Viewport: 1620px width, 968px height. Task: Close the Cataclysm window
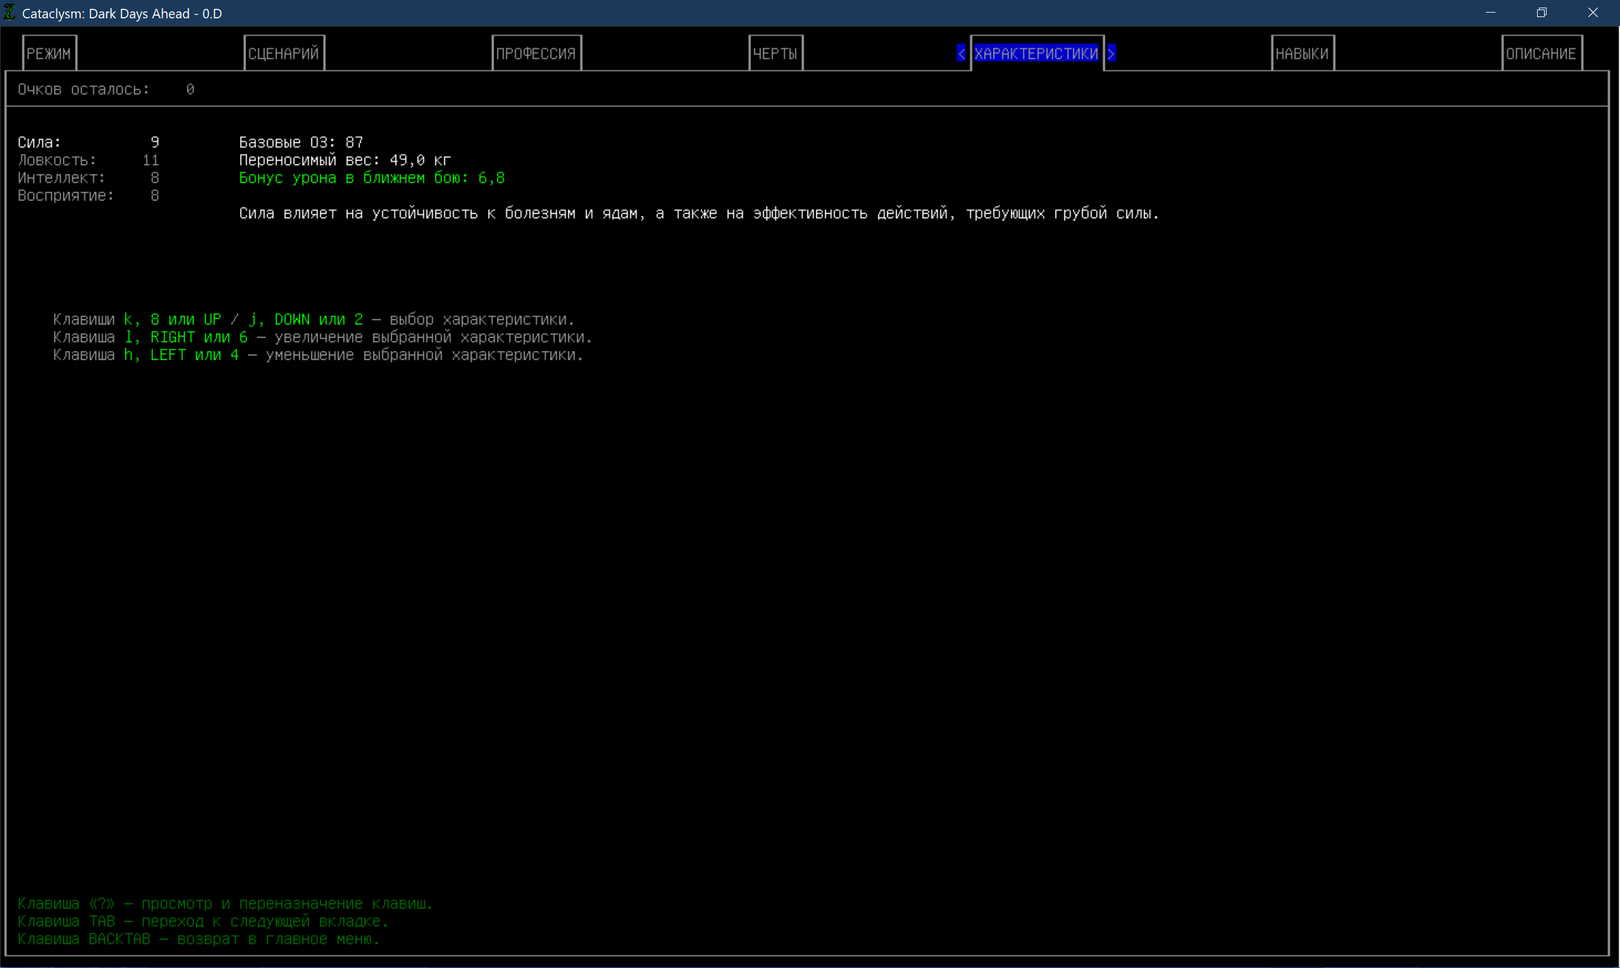point(1593,13)
